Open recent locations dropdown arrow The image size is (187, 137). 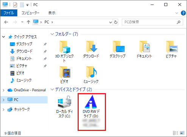click(22, 22)
